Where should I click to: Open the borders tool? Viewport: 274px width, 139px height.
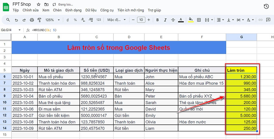pos(199,20)
